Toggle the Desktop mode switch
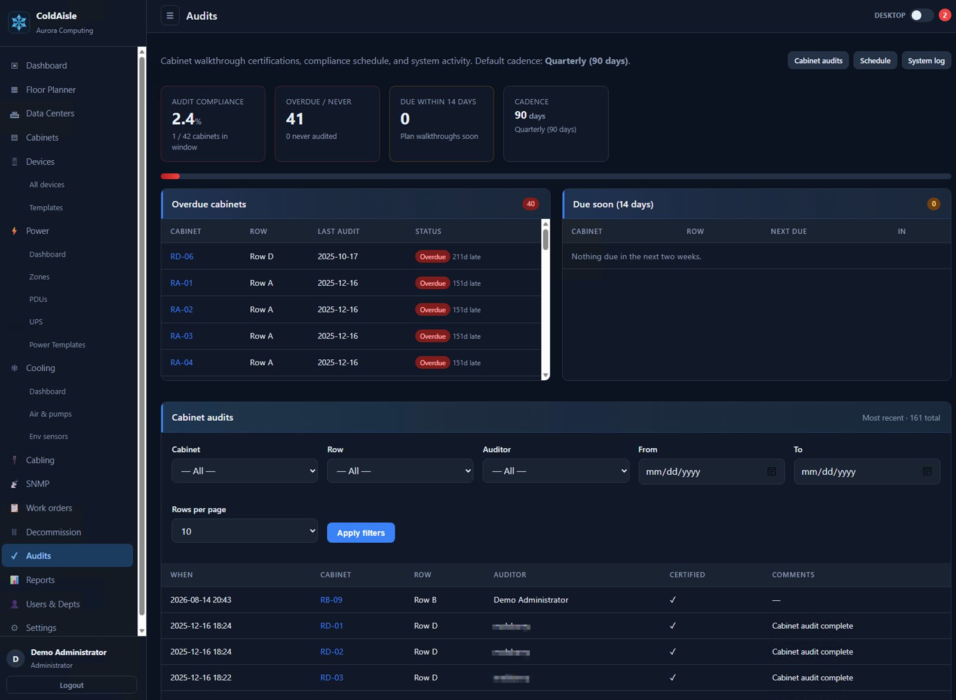Viewport: 956px width, 700px height. (x=921, y=15)
